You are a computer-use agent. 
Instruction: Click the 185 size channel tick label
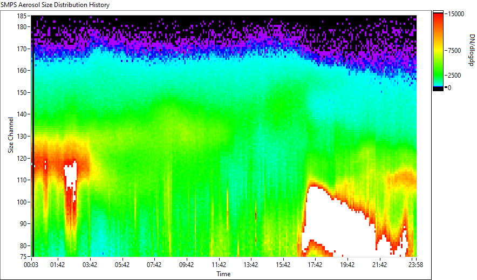click(x=22, y=16)
